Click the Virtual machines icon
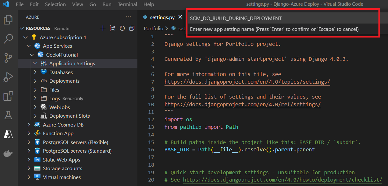Screen dimensions: 388x186 tap(37, 177)
